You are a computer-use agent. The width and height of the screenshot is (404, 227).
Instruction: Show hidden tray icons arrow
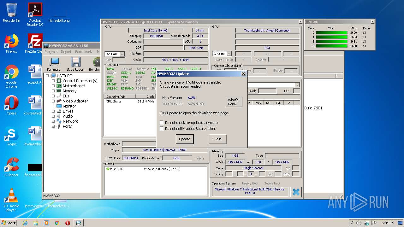point(352,223)
